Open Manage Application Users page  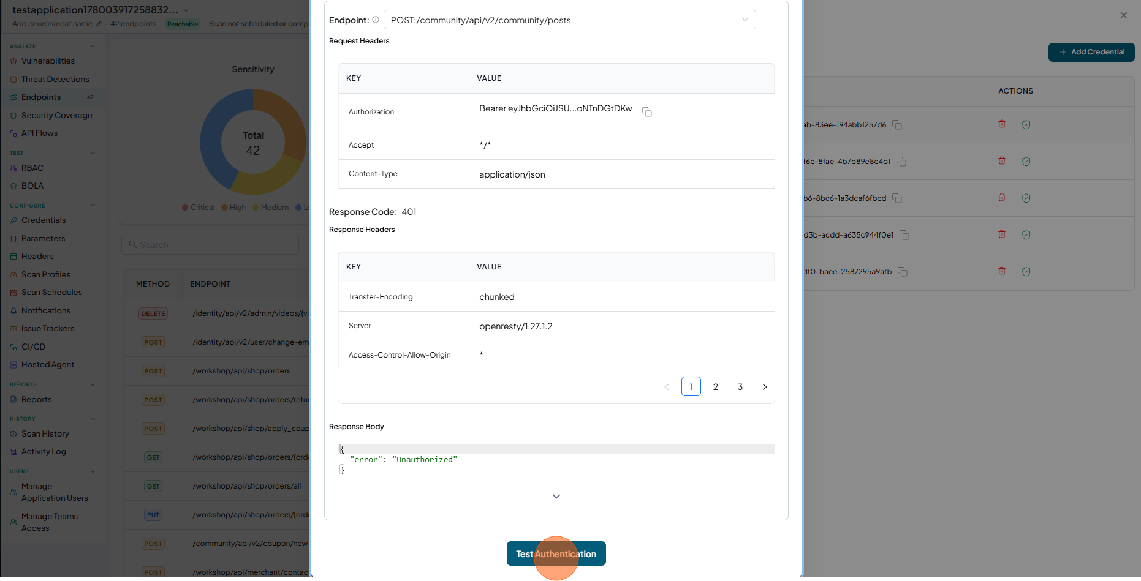pyautogui.click(x=55, y=492)
